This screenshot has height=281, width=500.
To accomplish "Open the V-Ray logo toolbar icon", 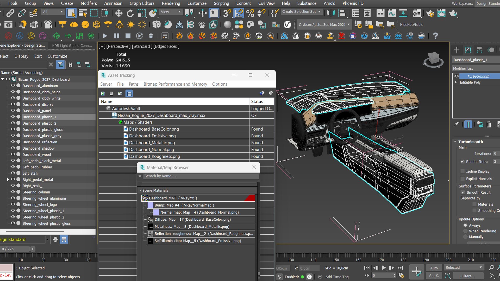I will pos(287,25).
